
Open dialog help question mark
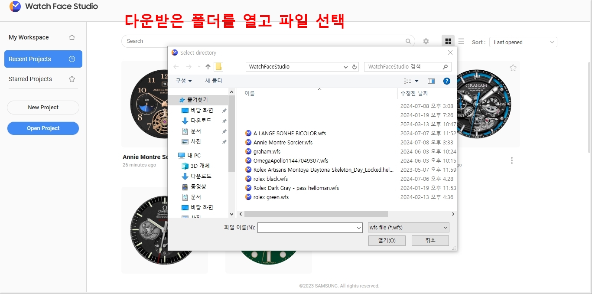tap(447, 81)
